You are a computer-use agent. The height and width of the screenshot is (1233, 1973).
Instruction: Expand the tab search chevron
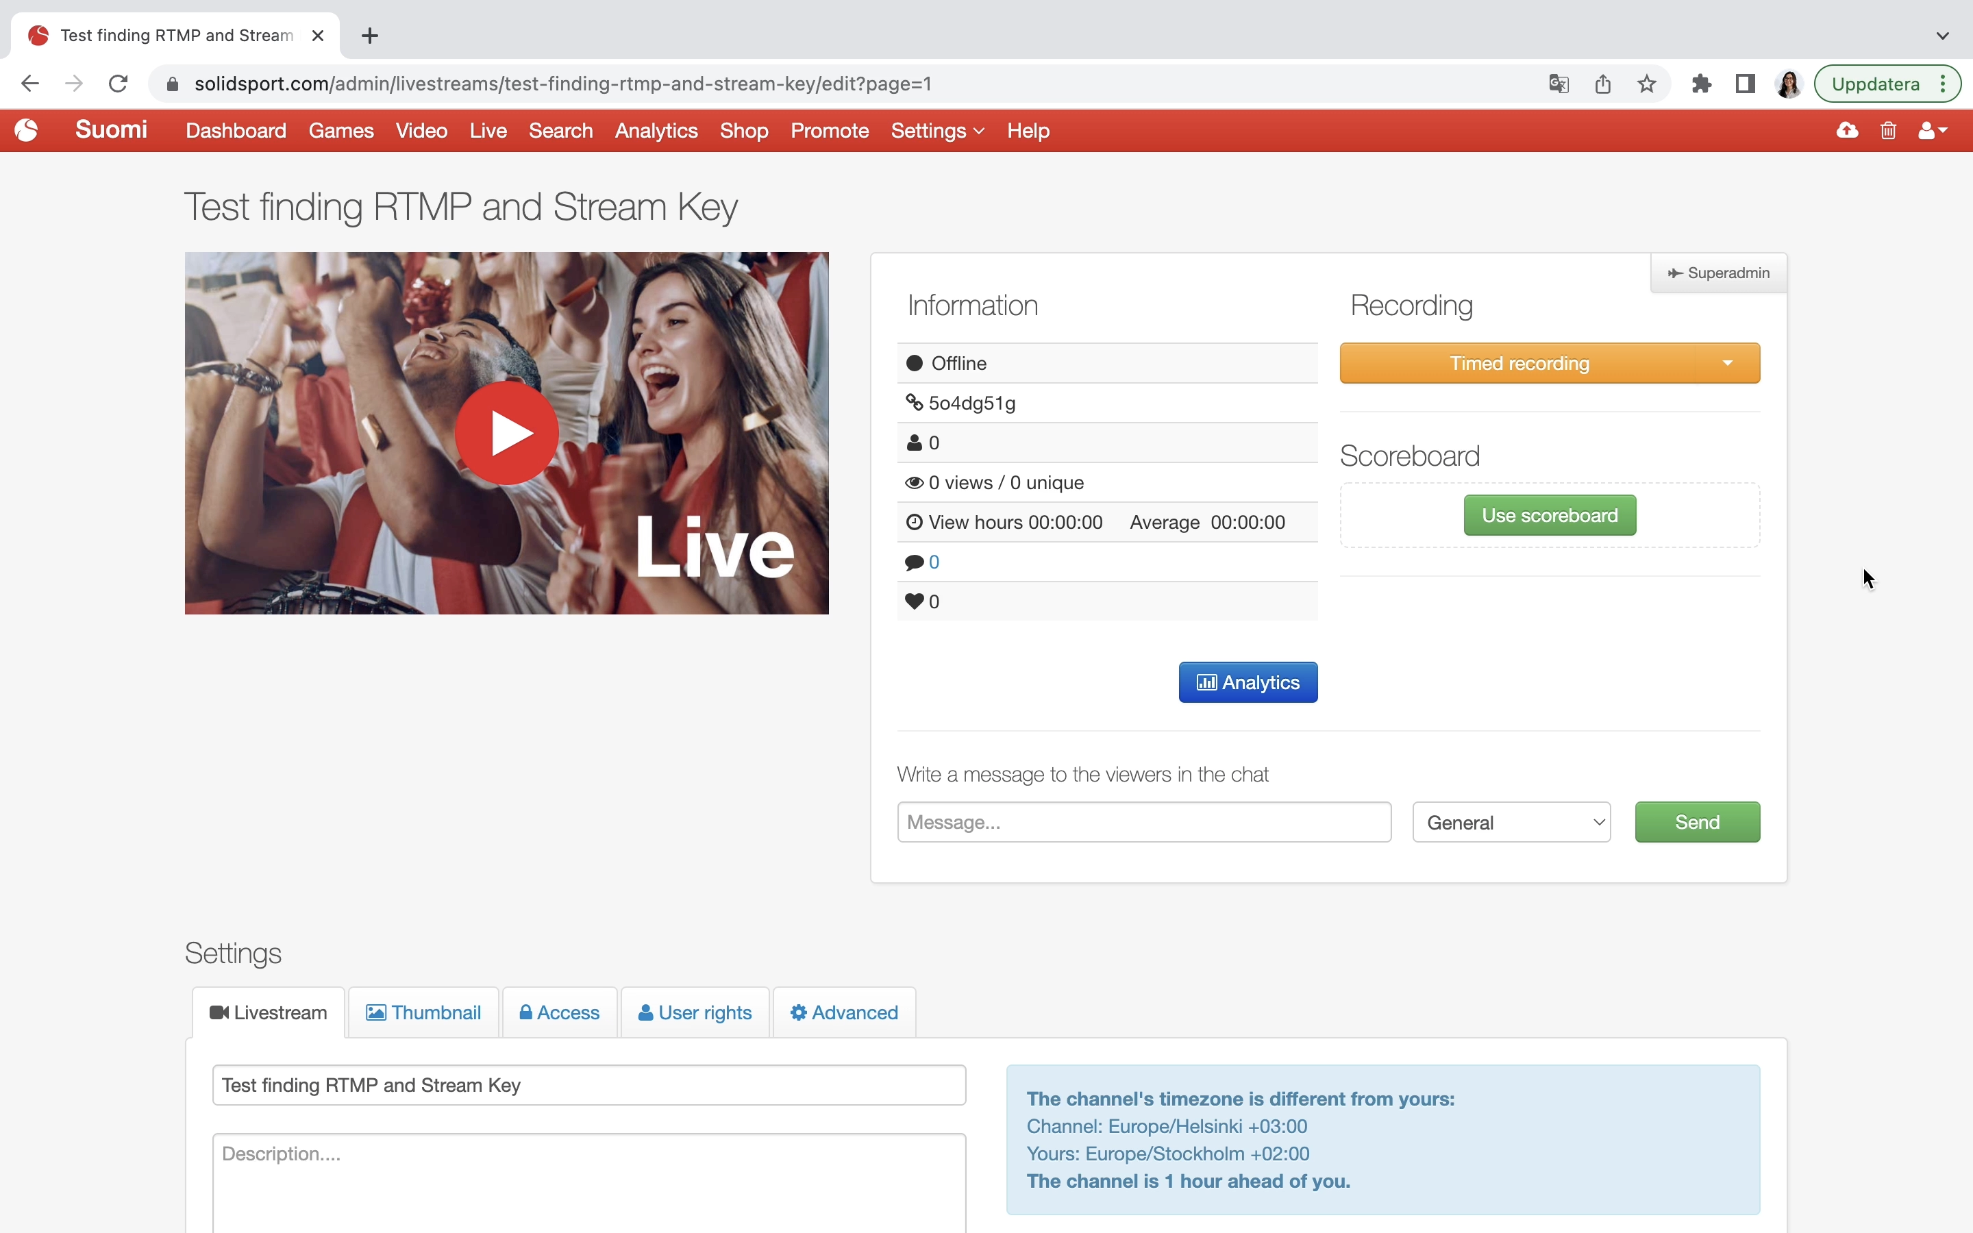point(1943,36)
